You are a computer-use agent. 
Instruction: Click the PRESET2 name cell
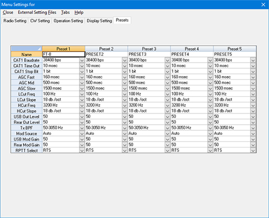106,54
